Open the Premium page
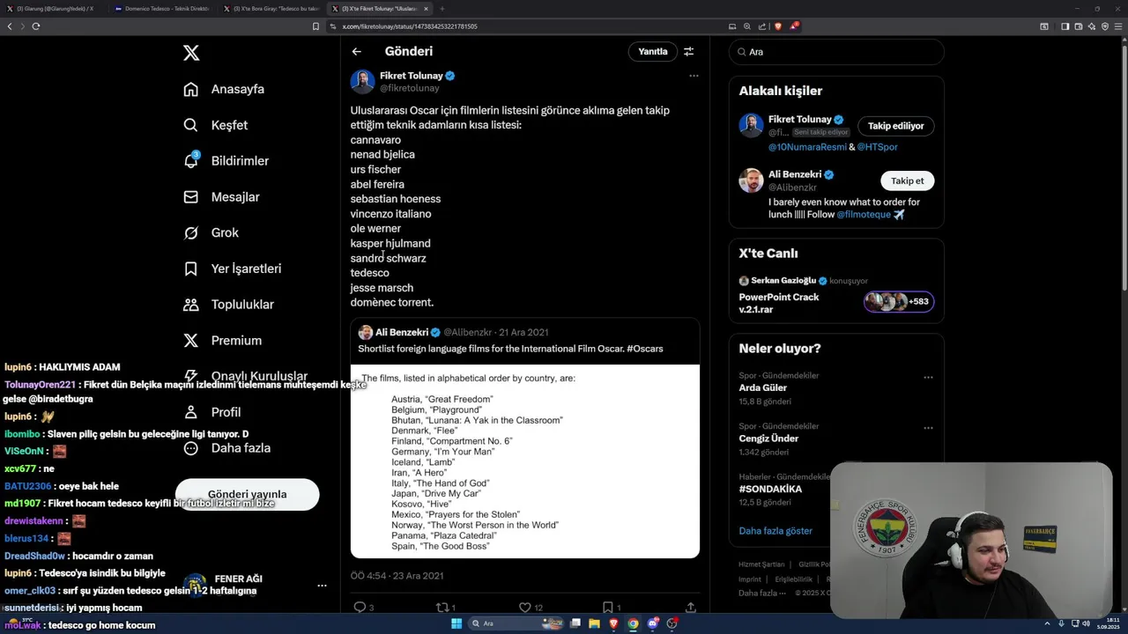Image resolution: width=1128 pixels, height=634 pixels. [x=223, y=340]
